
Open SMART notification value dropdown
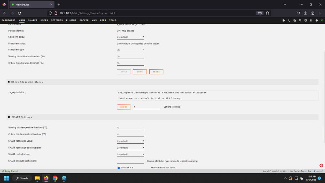point(130,141)
